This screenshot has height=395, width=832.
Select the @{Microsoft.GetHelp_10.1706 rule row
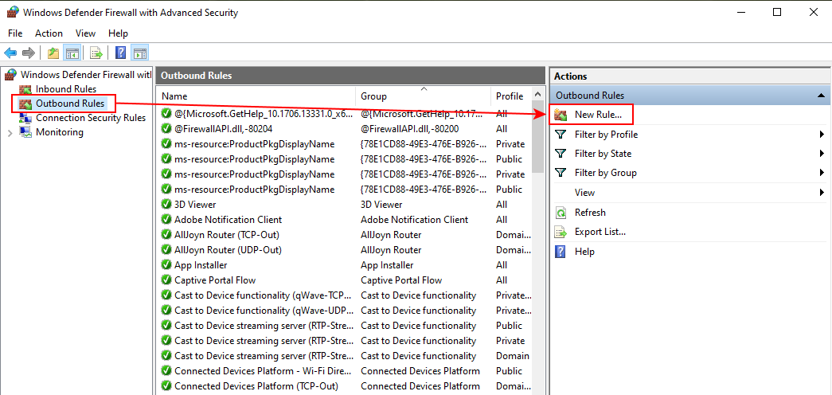point(345,114)
